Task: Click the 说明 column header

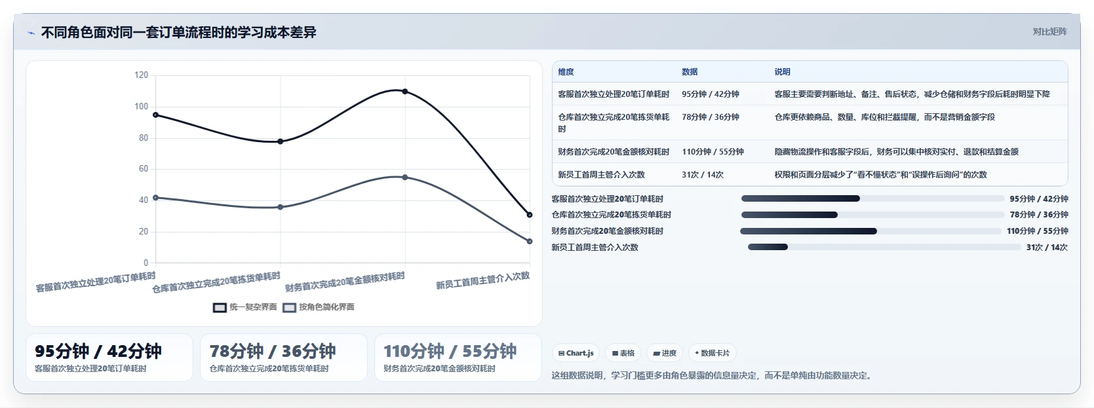Action: pyautogui.click(x=782, y=72)
